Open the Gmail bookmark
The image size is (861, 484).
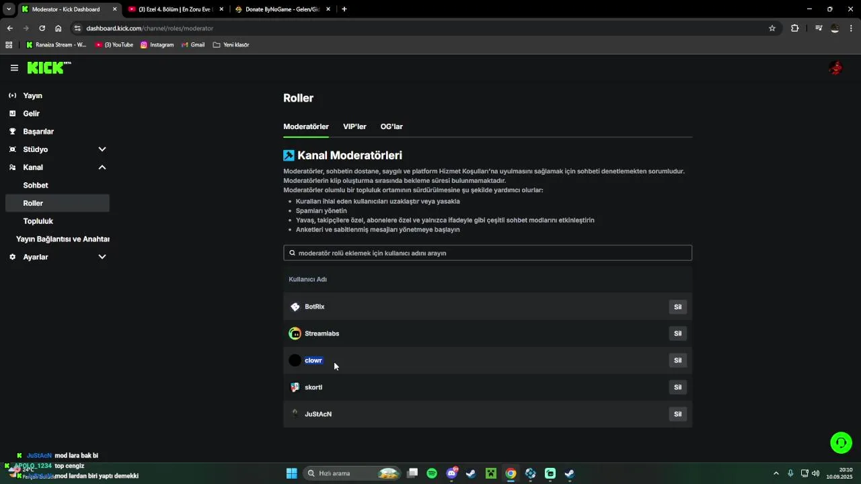point(193,45)
